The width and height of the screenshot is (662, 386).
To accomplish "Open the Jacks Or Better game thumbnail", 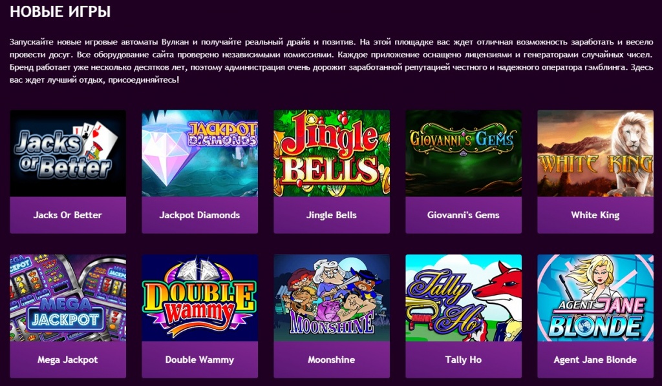I will [68, 154].
